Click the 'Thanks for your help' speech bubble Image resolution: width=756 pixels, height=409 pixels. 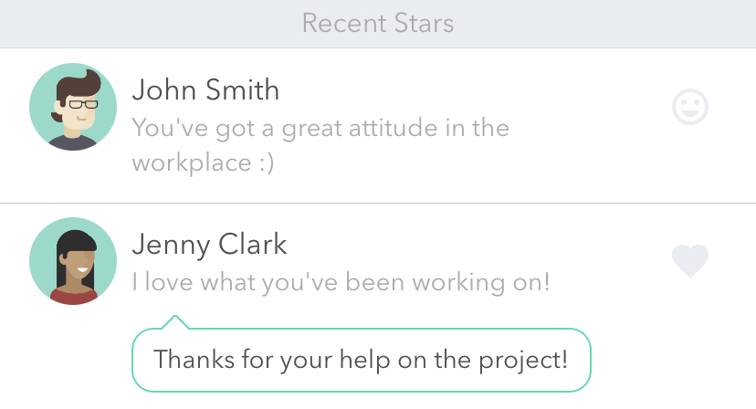(x=362, y=360)
